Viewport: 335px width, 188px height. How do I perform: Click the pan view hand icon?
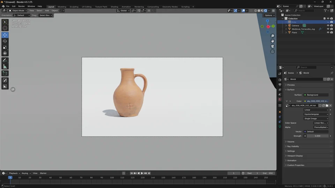pyautogui.click(x=273, y=41)
